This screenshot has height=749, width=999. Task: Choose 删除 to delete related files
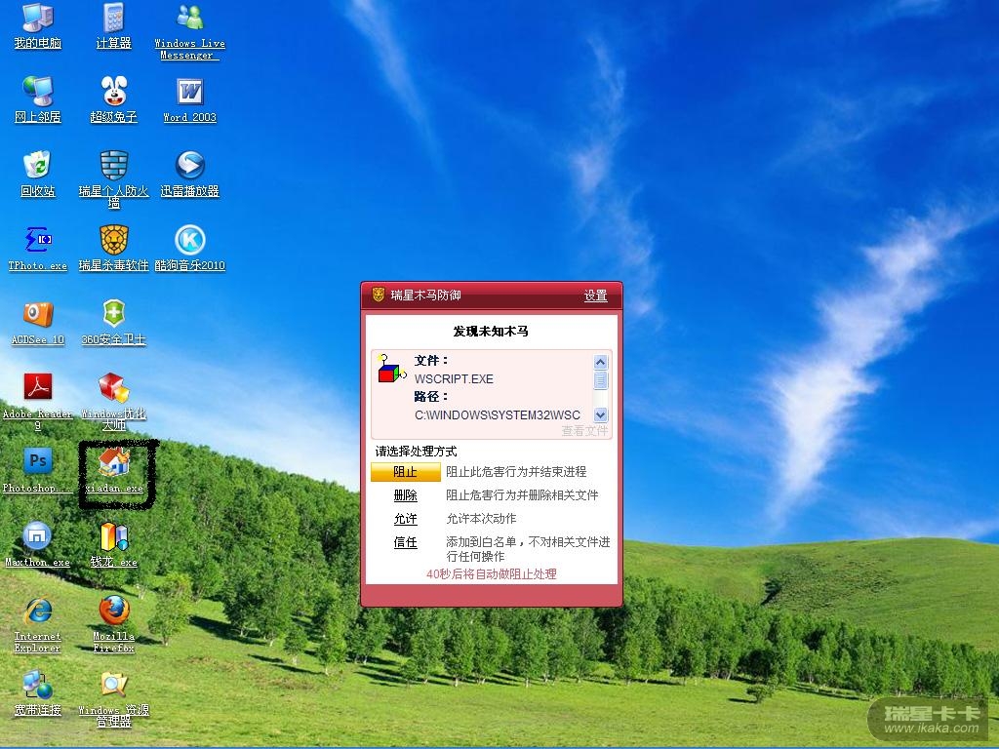pos(405,495)
